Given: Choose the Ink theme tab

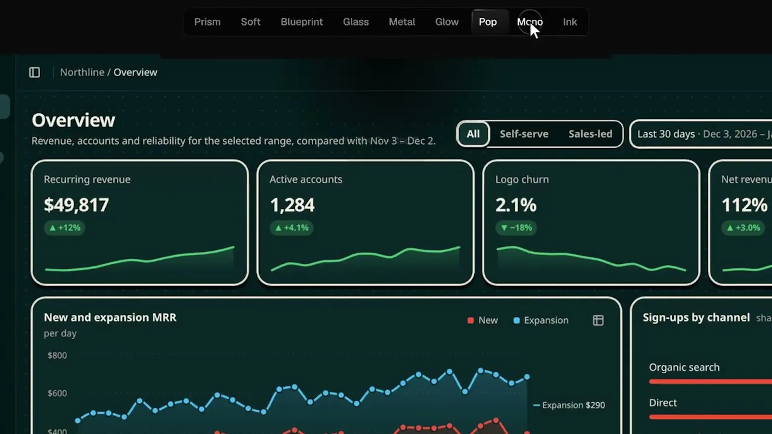Looking at the screenshot, I should pyautogui.click(x=570, y=22).
